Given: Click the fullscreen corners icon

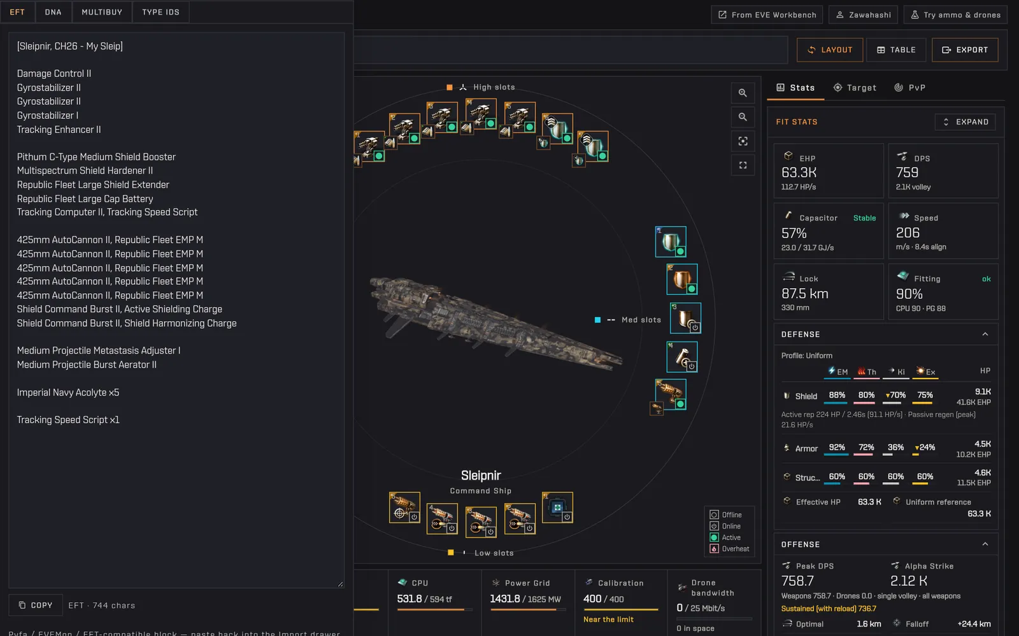Looking at the screenshot, I should pos(743,165).
